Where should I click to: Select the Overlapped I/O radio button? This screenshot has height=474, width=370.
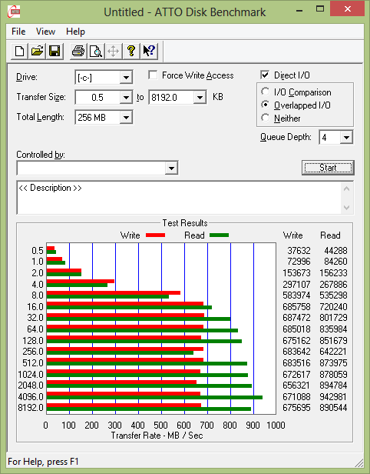tap(266, 105)
